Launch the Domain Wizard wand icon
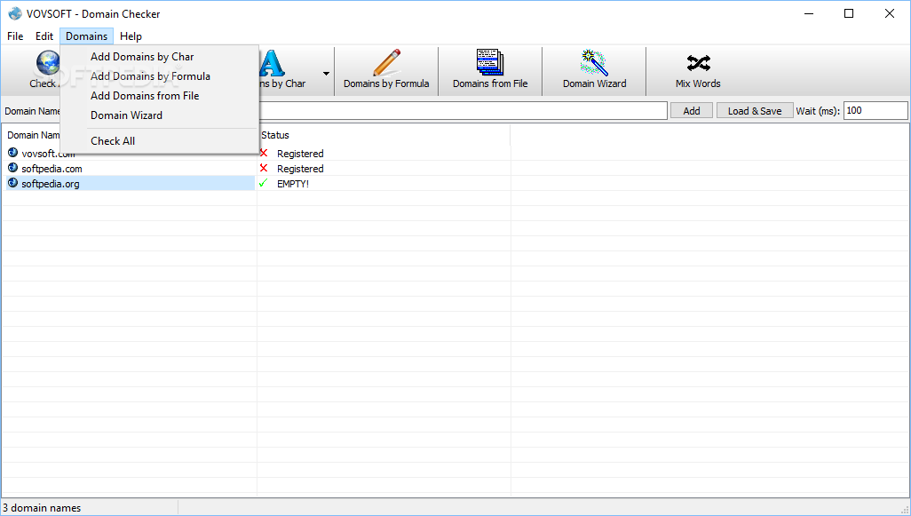911x516 pixels. click(594, 62)
